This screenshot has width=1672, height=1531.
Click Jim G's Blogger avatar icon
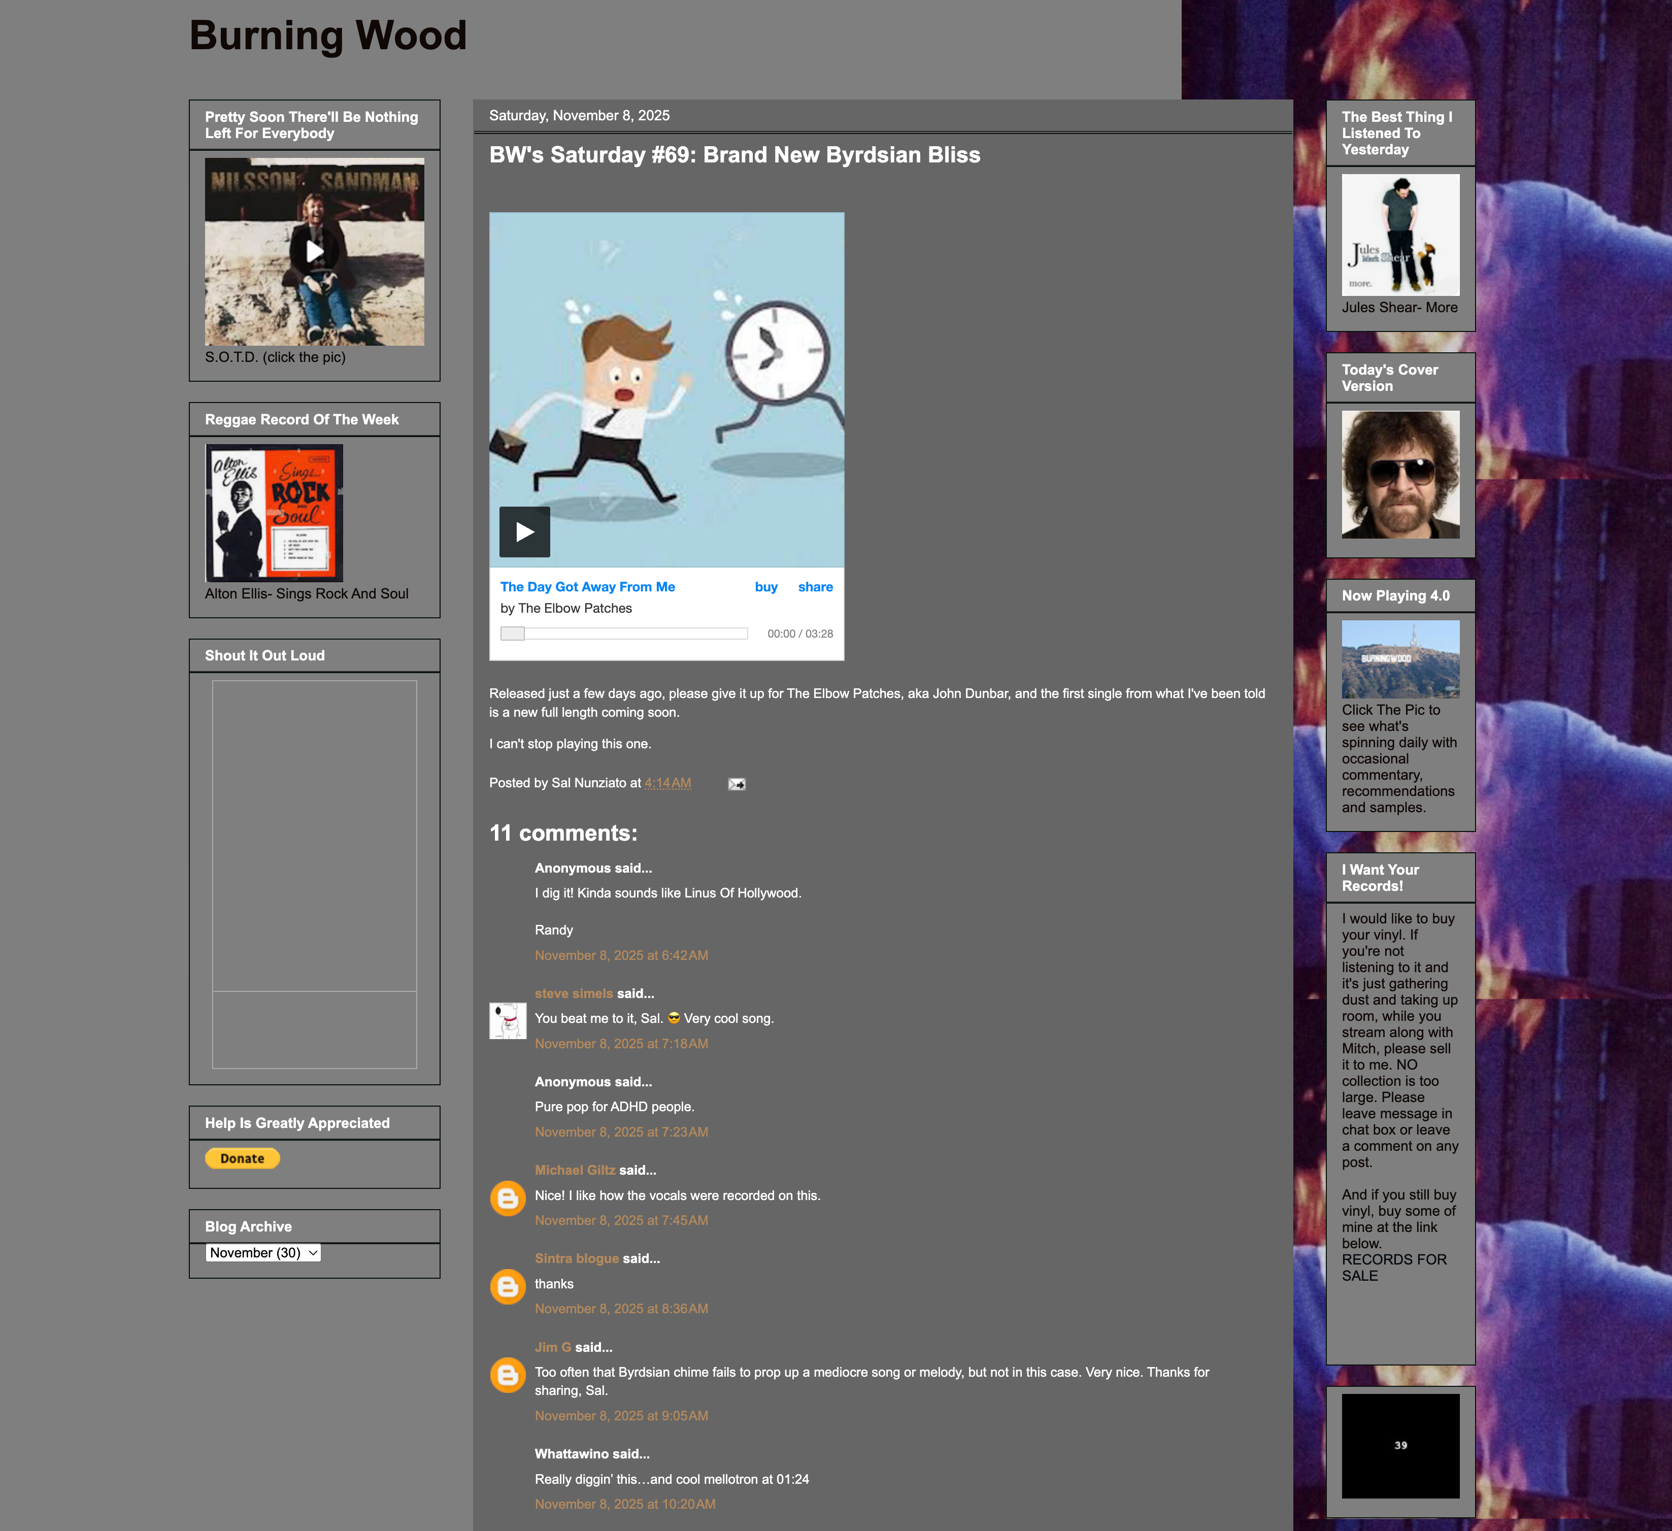pos(508,1375)
